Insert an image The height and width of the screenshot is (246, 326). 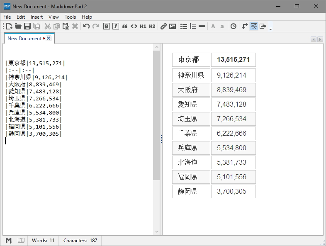(173, 26)
